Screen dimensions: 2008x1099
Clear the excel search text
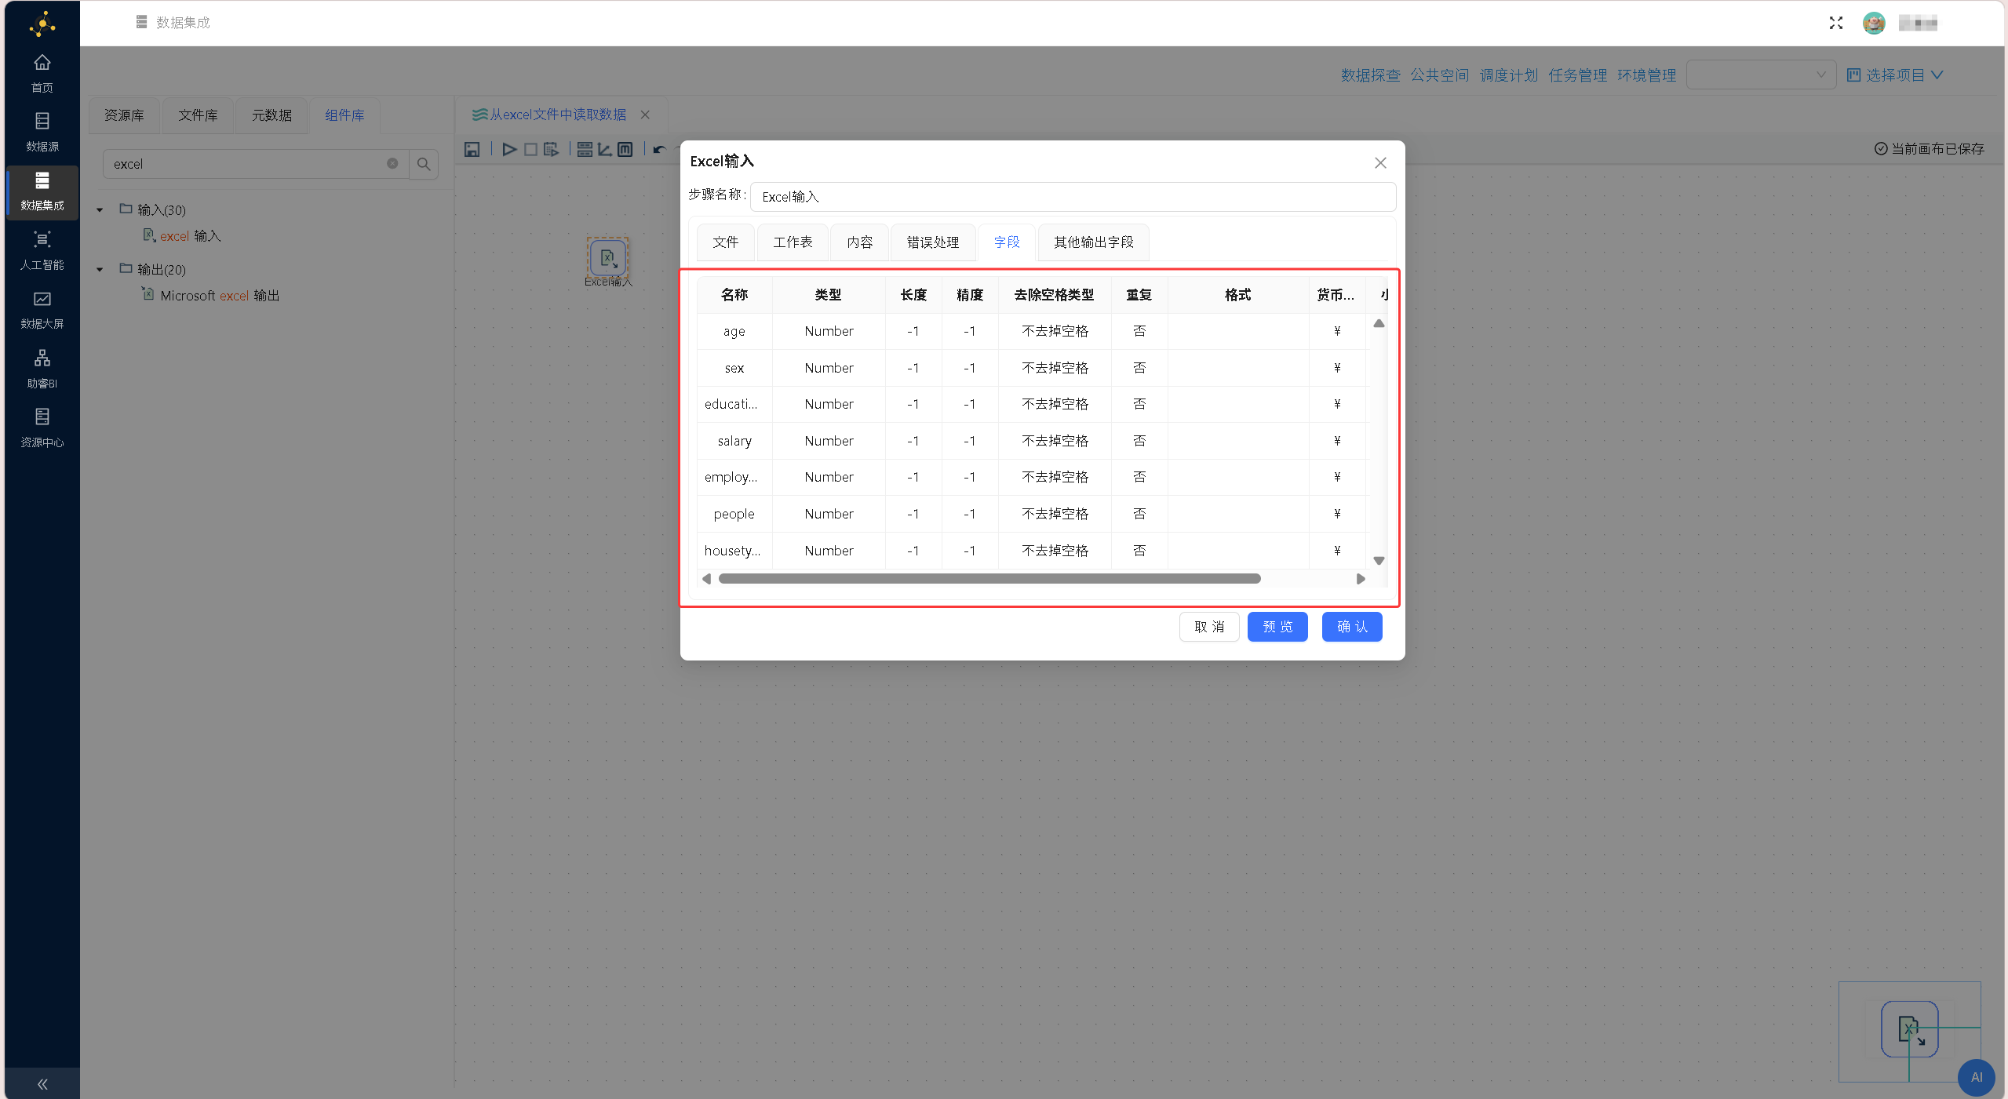click(x=392, y=163)
